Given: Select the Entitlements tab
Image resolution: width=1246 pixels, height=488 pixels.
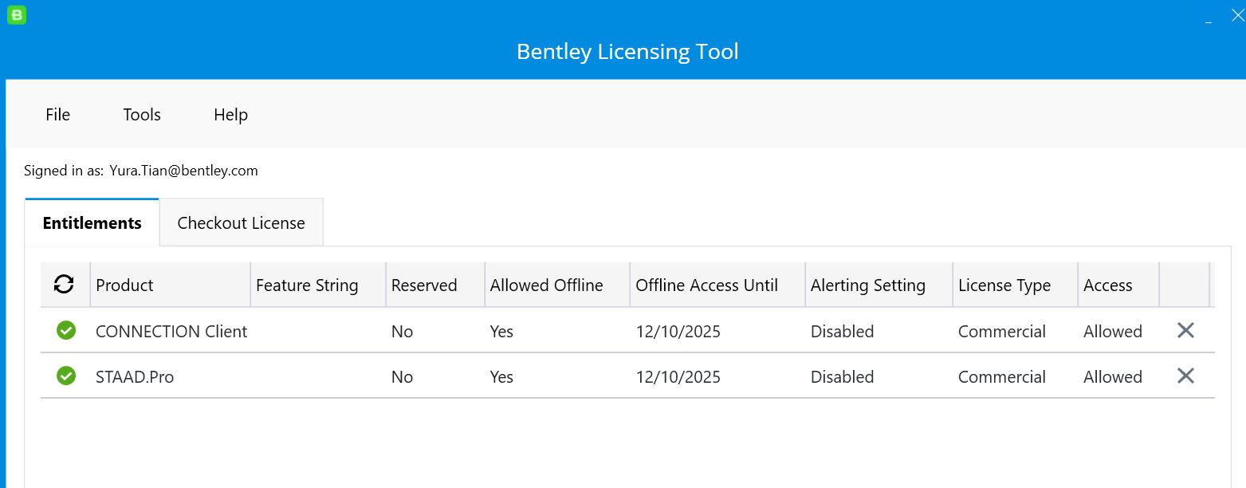Looking at the screenshot, I should click(92, 223).
